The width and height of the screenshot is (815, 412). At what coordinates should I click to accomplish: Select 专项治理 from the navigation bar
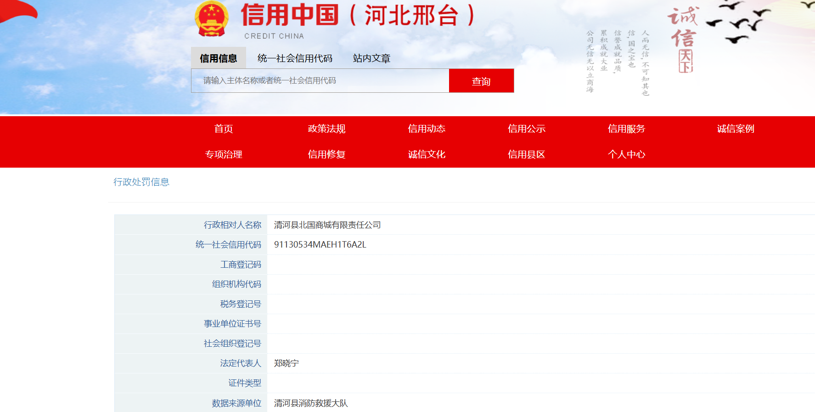tap(224, 155)
